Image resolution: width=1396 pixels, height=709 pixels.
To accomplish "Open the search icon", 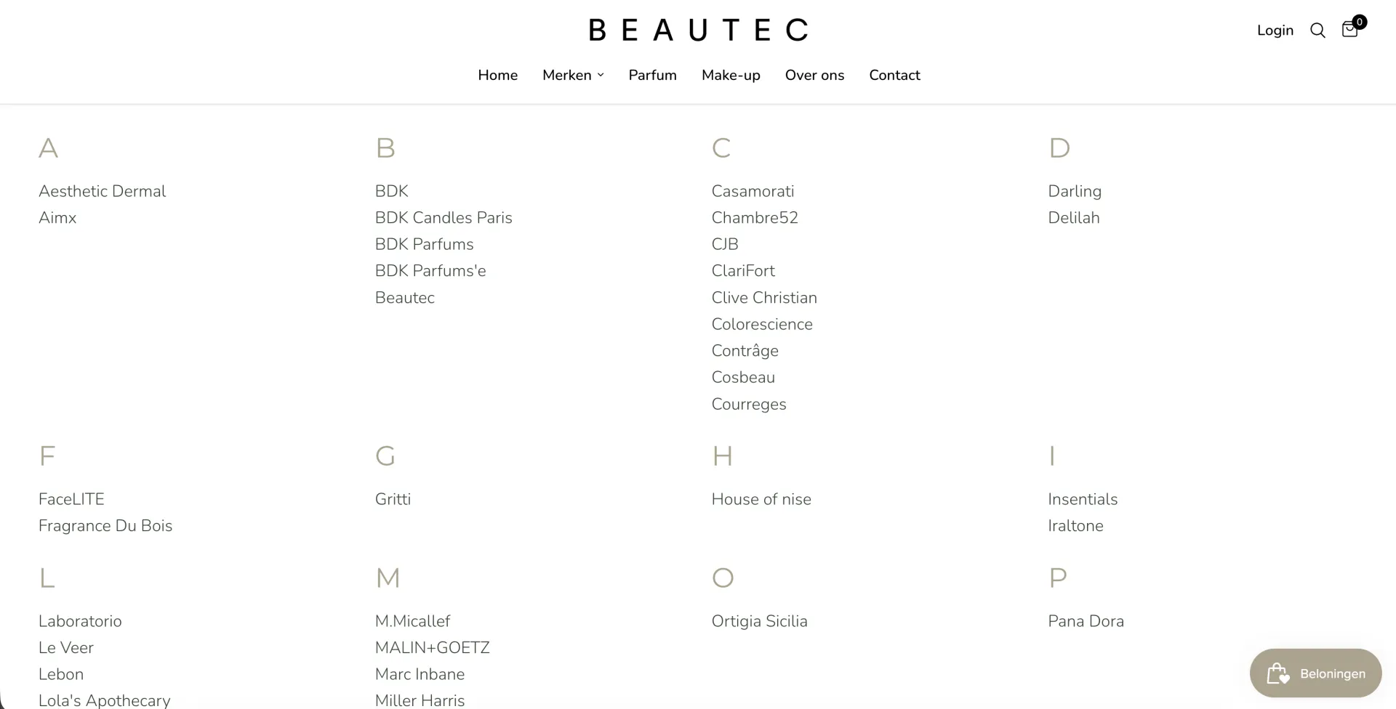I will pos(1318,30).
